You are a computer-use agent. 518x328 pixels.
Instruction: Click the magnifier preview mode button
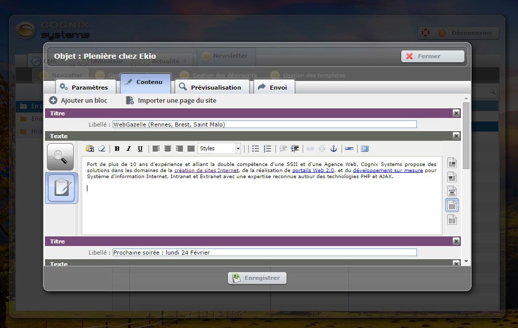[61, 157]
